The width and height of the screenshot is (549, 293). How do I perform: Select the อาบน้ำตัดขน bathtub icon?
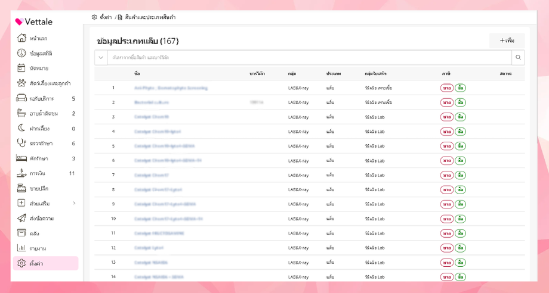point(21,113)
